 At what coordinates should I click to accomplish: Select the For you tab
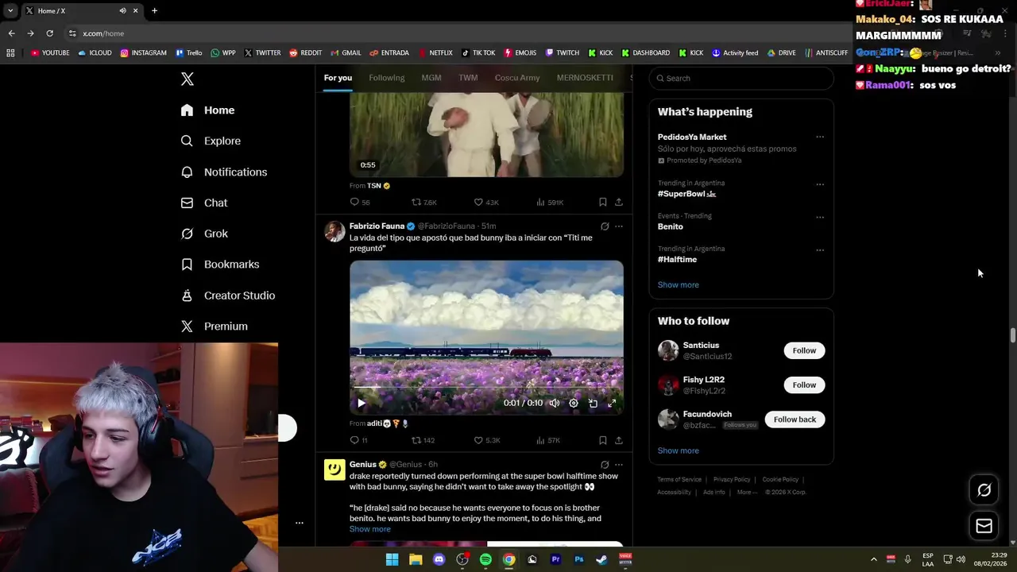click(x=338, y=78)
